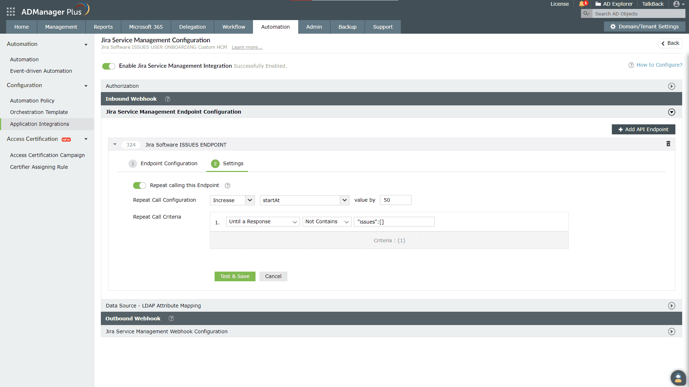Open AD Explorer

614,4
